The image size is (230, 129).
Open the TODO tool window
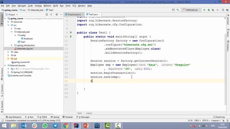click(x=42, y=117)
